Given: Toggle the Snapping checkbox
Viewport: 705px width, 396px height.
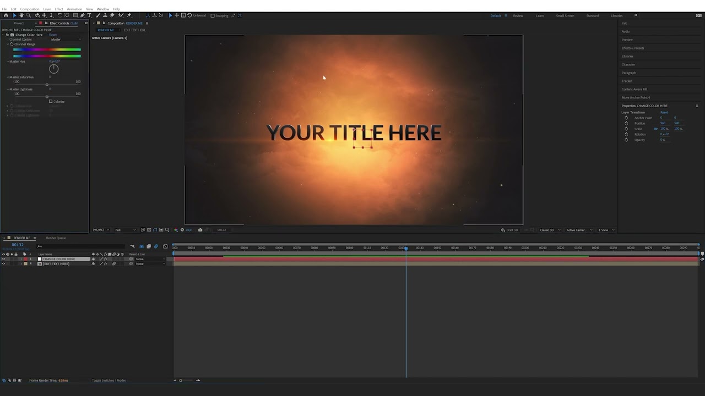Looking at the screenshot, I should [213, 15].
